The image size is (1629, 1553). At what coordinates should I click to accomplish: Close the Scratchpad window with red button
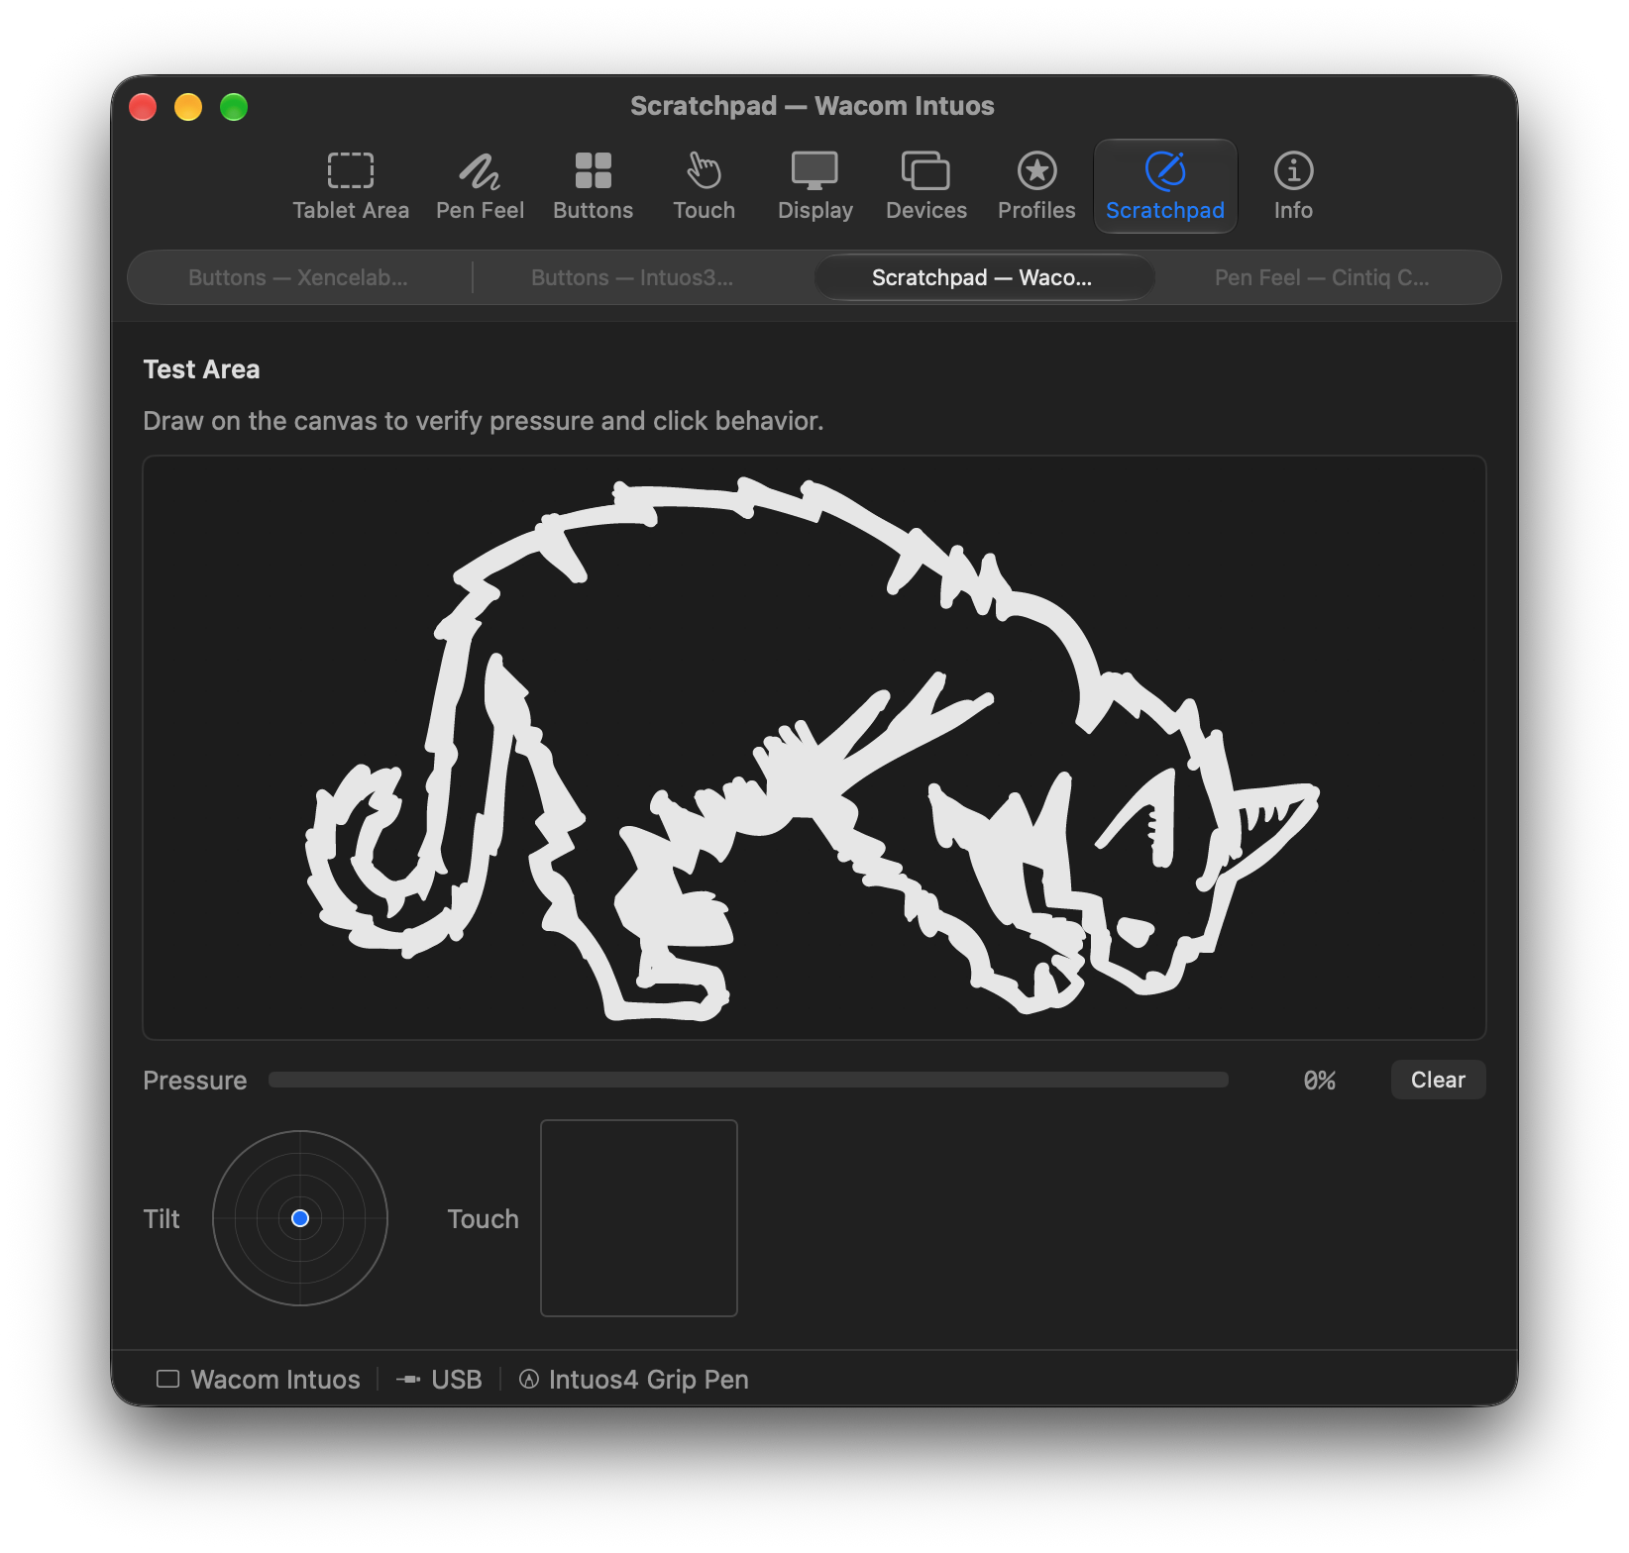pos(143,106)
